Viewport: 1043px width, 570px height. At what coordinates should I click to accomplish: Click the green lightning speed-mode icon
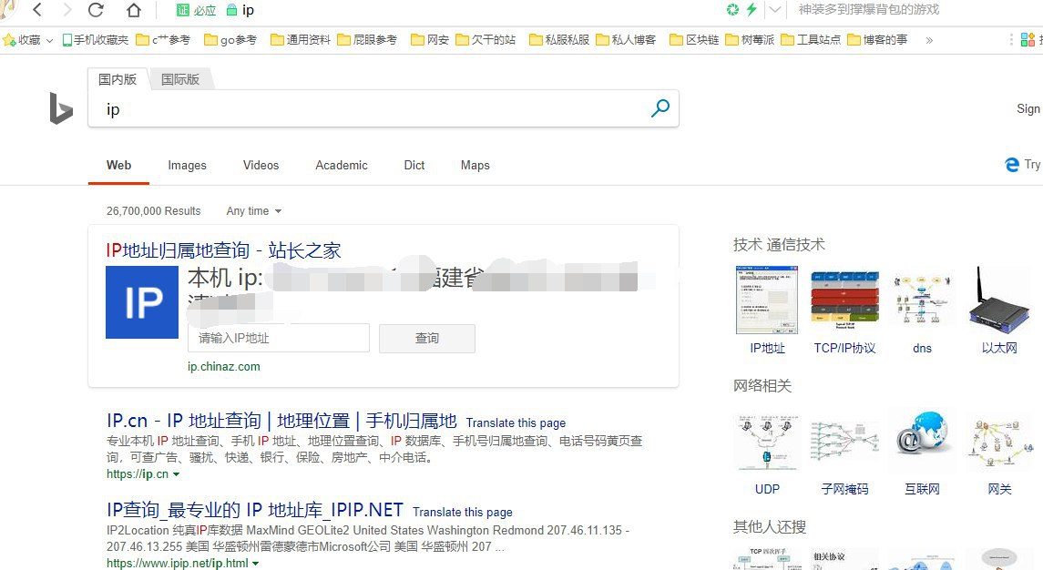pyautogui.click(x=752, y=10)
